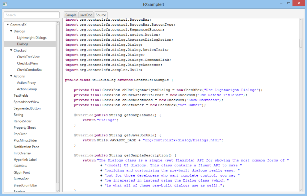Collapse the Checked tree group
Image resolution: width=307 pixels, height=196 pixels.
coord(11,50)
